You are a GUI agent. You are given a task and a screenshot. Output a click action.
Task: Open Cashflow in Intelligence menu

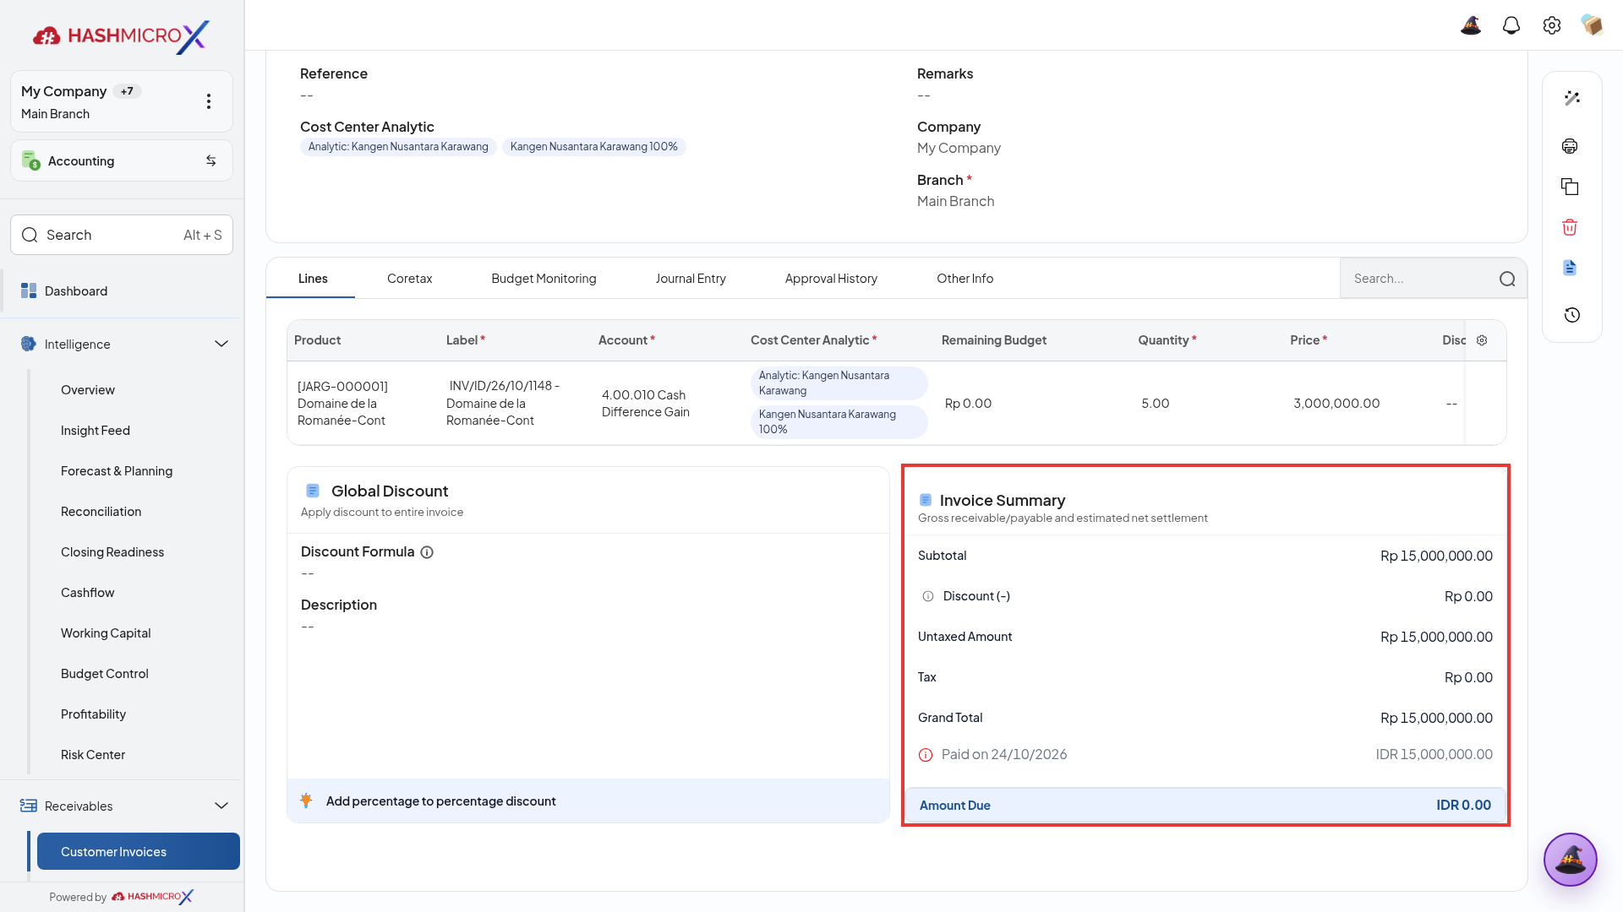coord(88,593)
